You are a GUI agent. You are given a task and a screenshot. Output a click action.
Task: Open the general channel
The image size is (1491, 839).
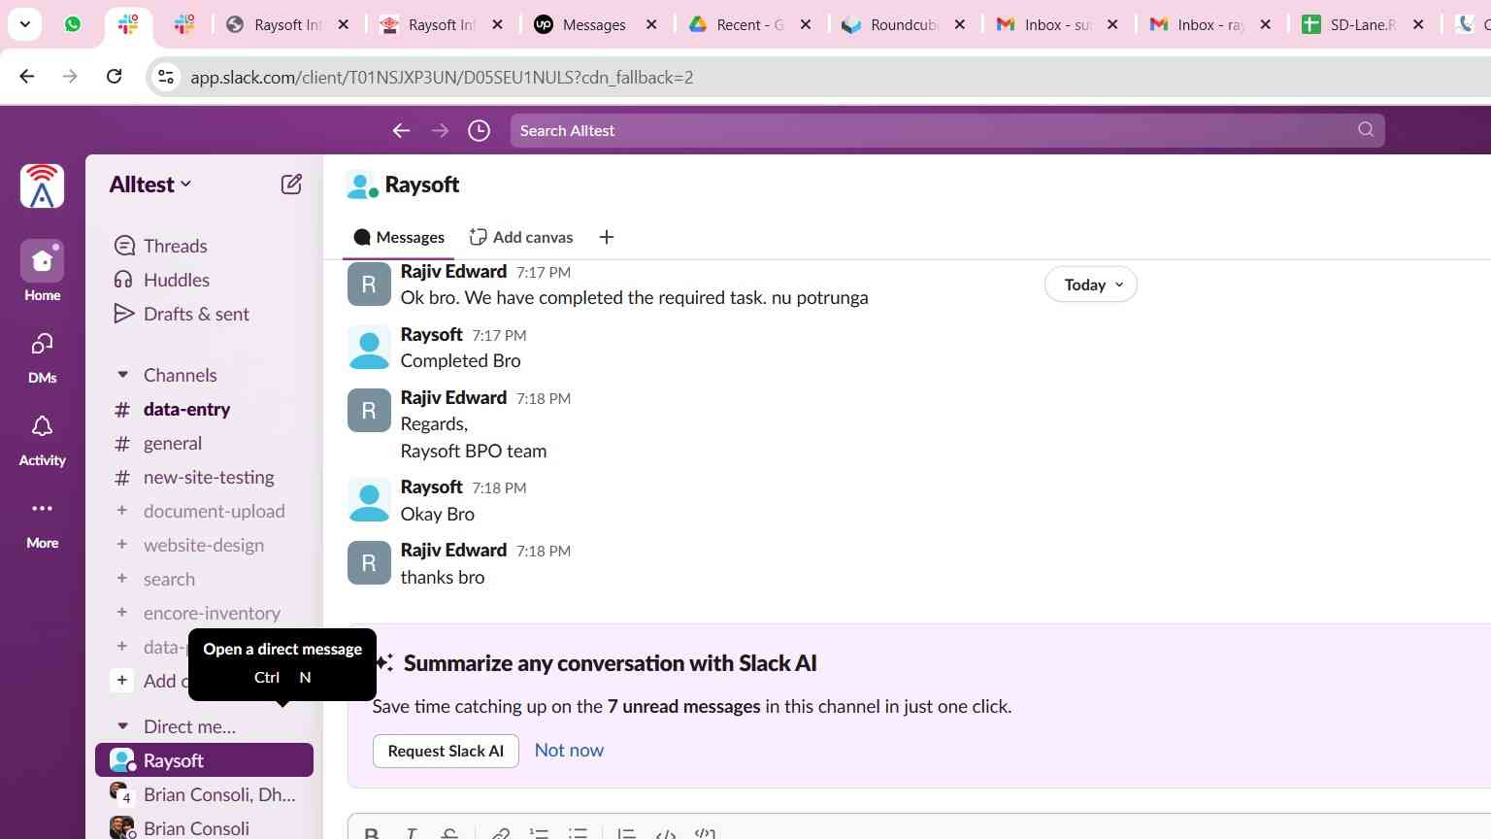coord(204,443)
